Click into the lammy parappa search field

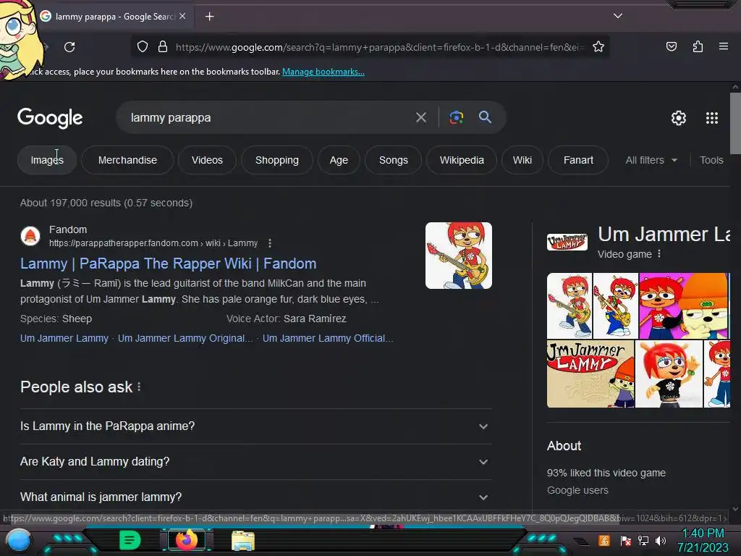click(265, 117)
